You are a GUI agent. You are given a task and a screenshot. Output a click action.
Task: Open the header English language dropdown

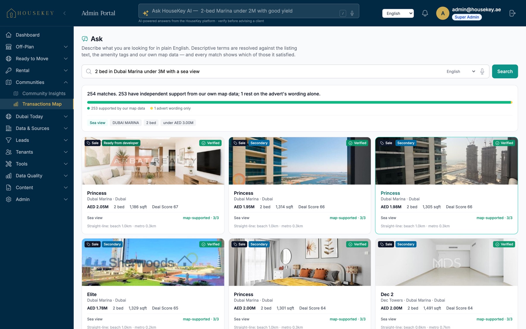[x=398, y=13]
